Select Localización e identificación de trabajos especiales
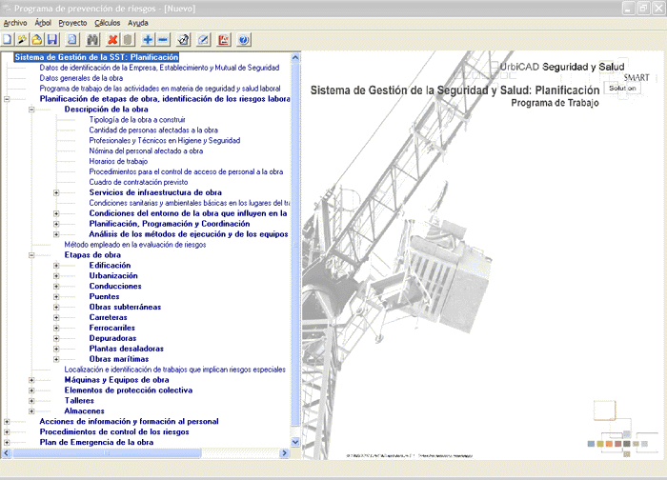 (174, 370)
